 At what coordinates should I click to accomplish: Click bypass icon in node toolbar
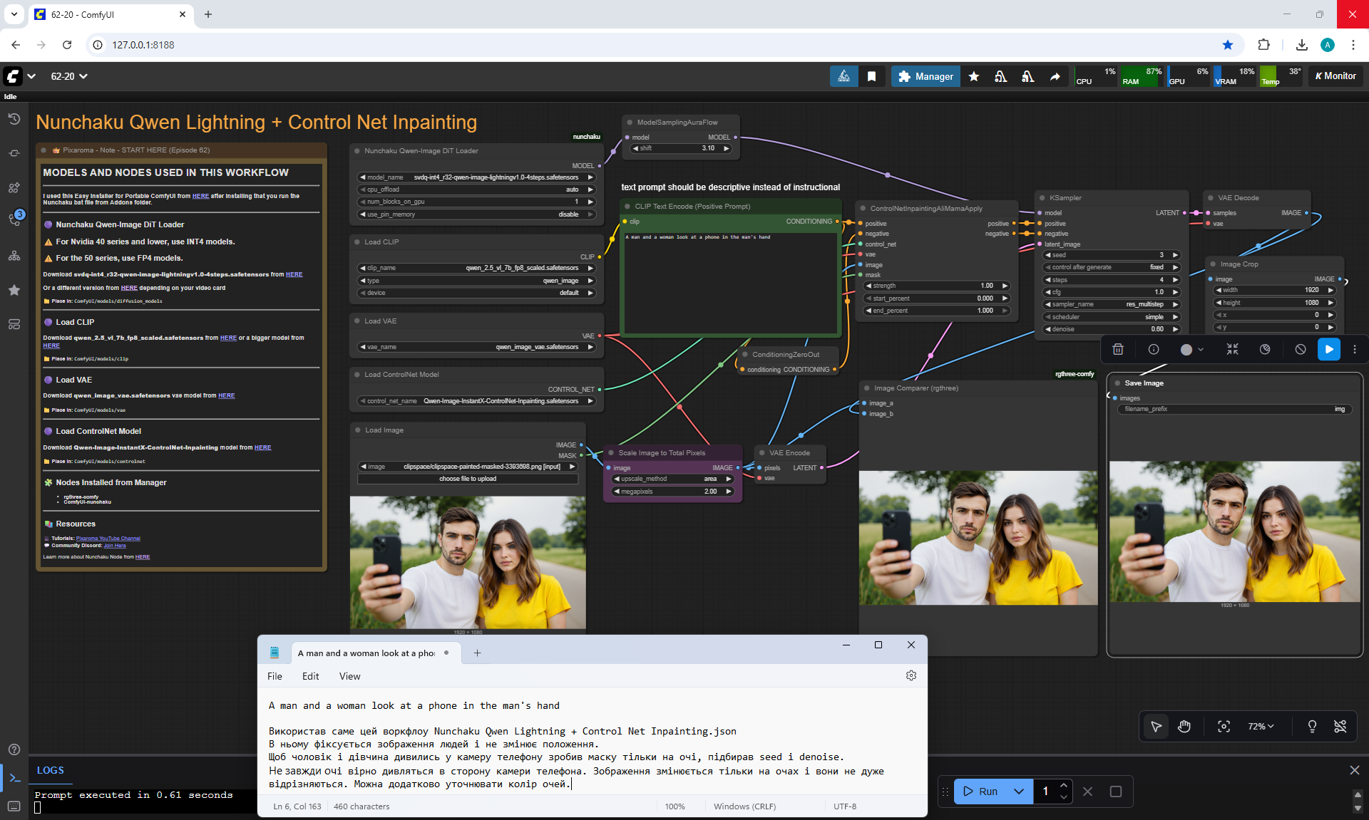[x=1301, y=349]
